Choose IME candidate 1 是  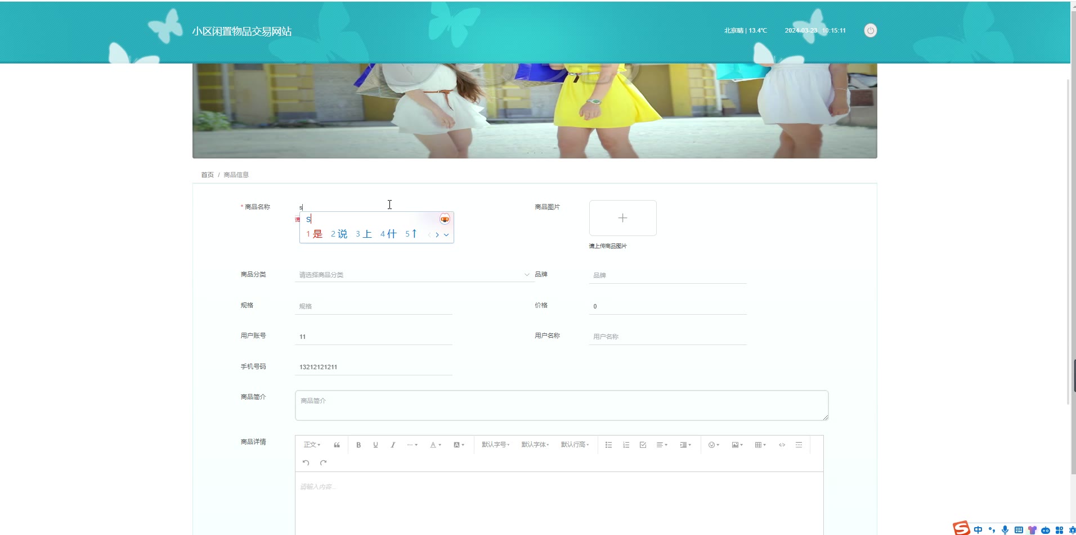(315, 234)
